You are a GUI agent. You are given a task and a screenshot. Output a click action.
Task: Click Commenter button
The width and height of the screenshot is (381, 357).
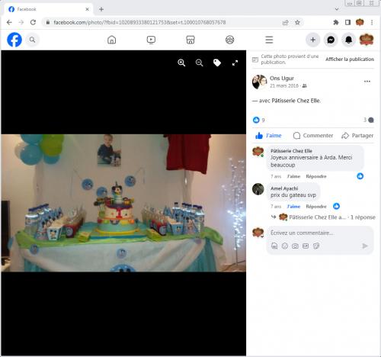click(x=313, y=136)
